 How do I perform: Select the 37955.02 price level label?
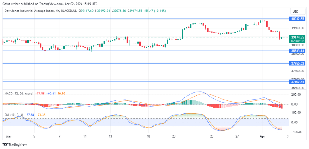coord(297,63)
